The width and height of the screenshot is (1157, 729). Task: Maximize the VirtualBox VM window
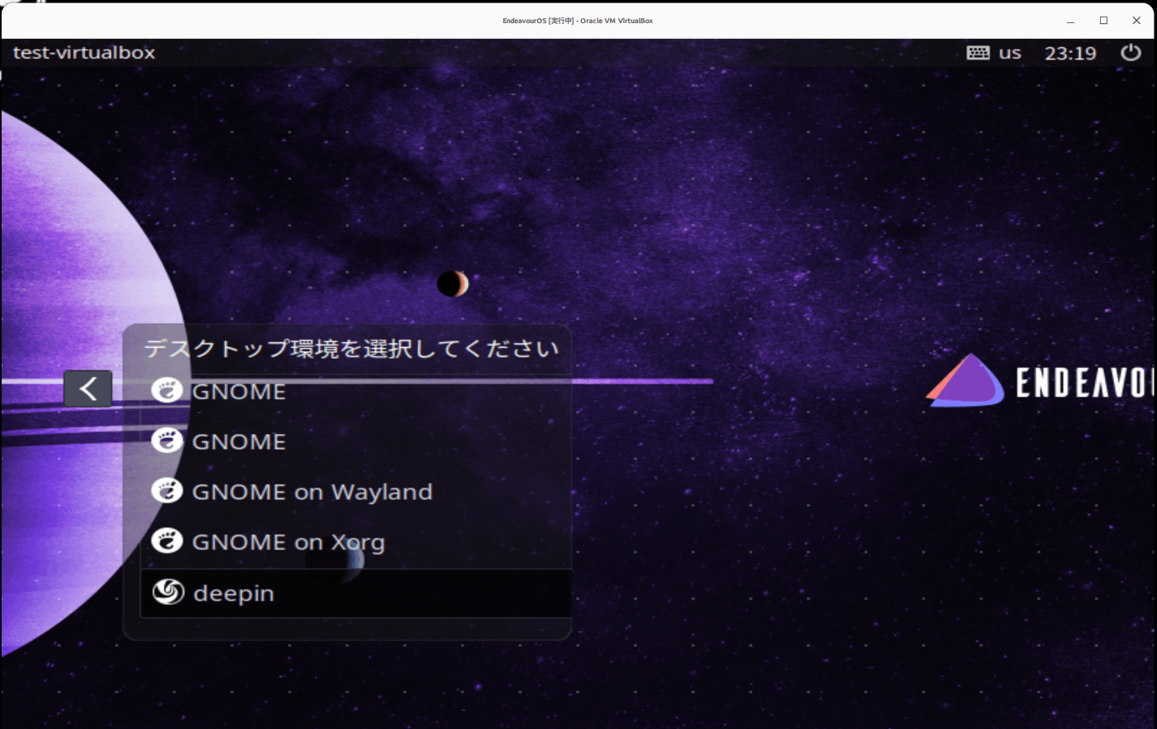[x=1103, y=21]
